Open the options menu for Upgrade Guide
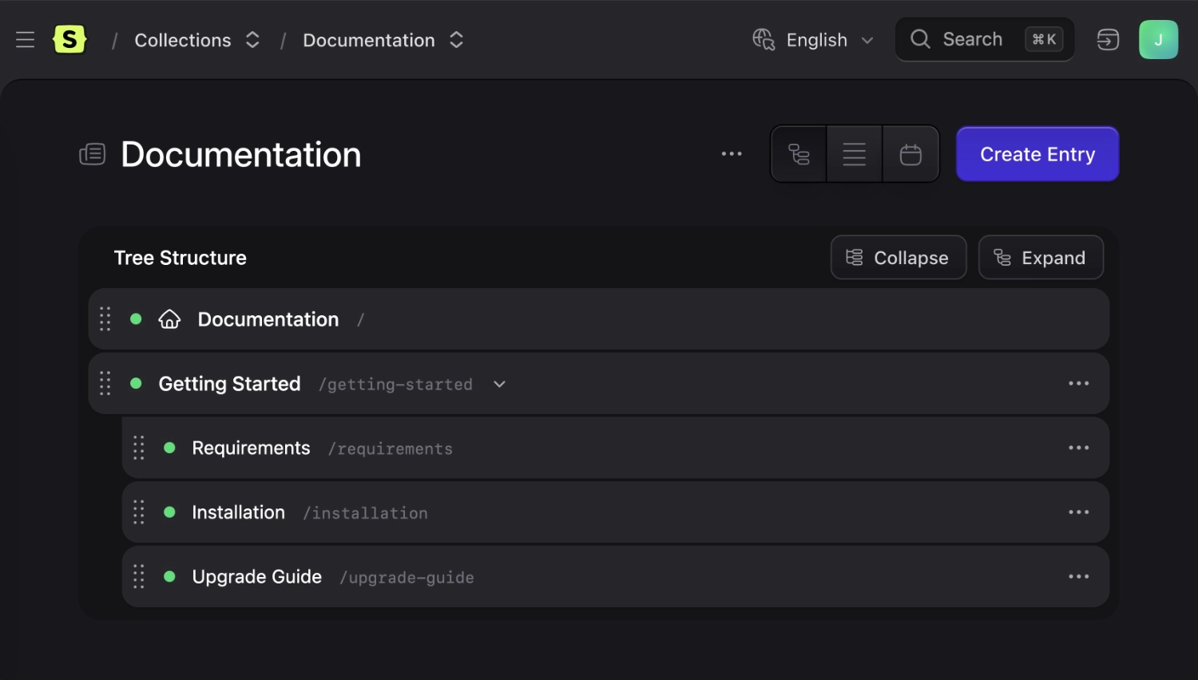The image size is (1198, 680). [x=1079, y=575]
